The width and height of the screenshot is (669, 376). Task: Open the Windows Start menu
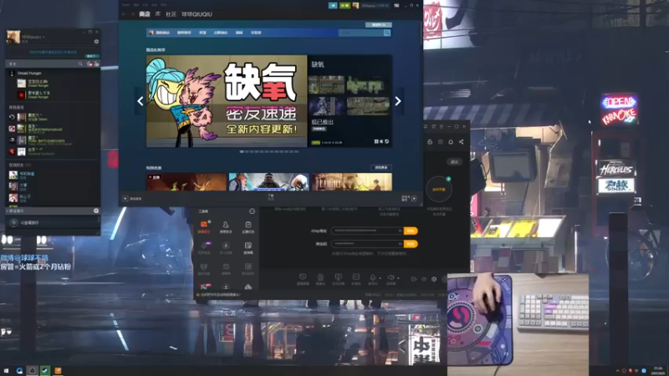6,371
